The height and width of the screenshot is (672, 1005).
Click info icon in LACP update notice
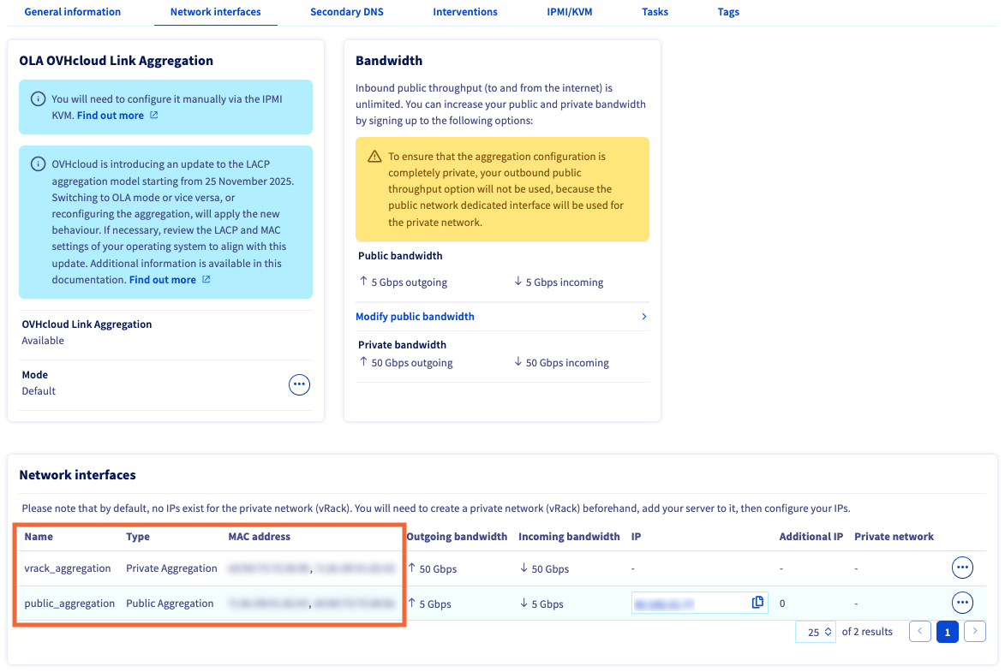click(x=39, y=164)
